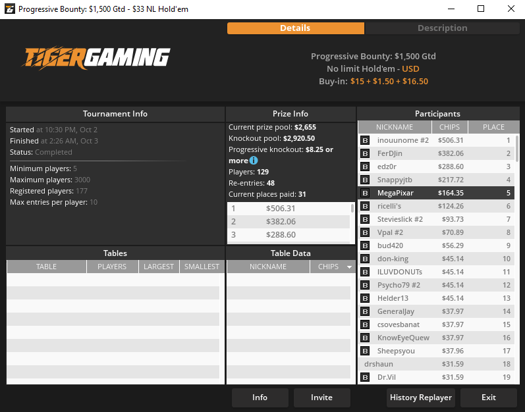Click Knockout pool: $2,920.50 text

click(x=271, y=138)
